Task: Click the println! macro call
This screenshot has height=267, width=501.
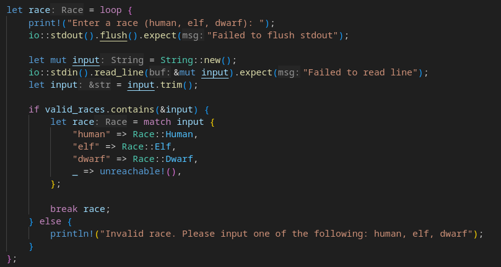Action: click(72, 233)
